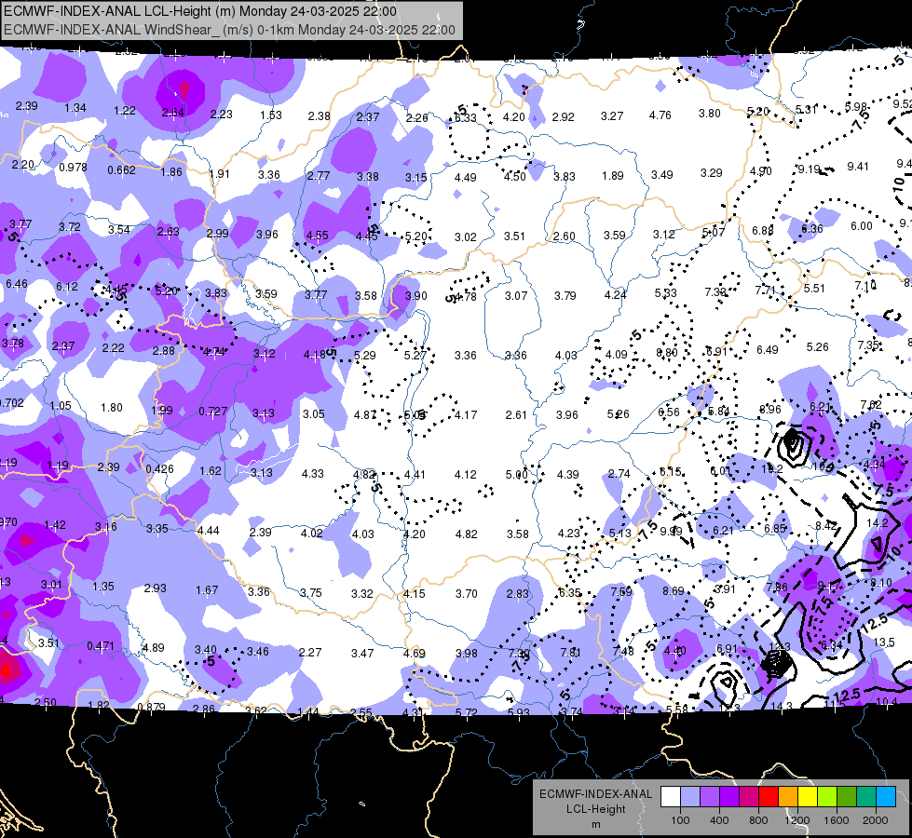The width and height of the screenshot is (912, 838).
Task: Click the grid value 2.60
Action: 565,237
